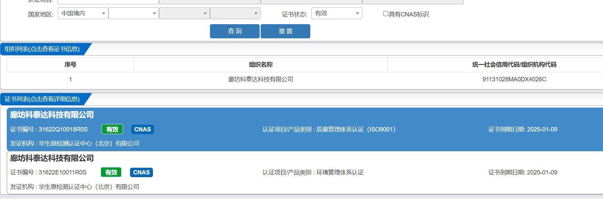Screen dimensions: 603x199
Task: Click the 统一社会信用代码/组织机构代码 column header
Action: click(x=514, y=65)
